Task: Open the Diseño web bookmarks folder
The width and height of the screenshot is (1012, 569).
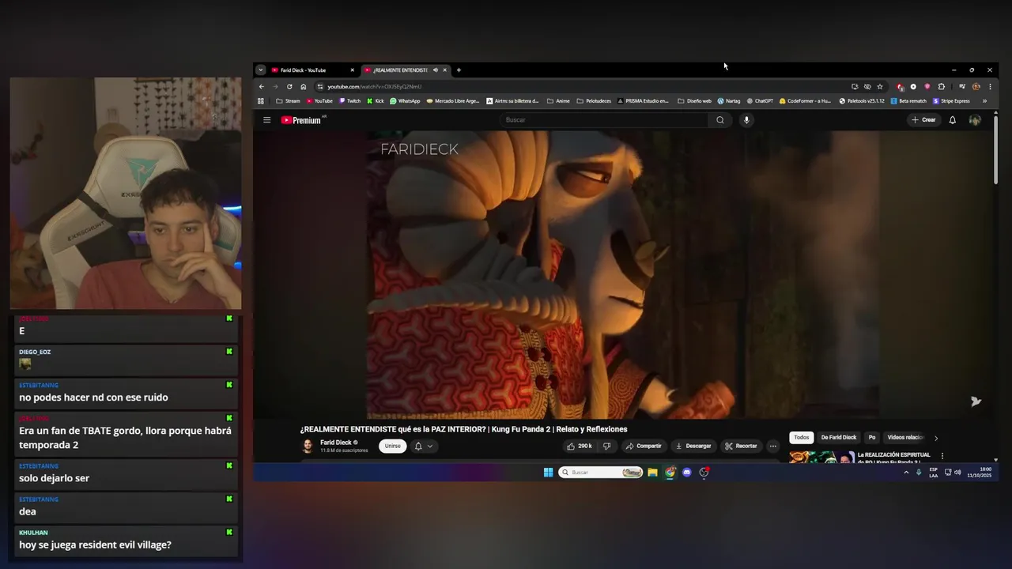Action: point(694,101)
